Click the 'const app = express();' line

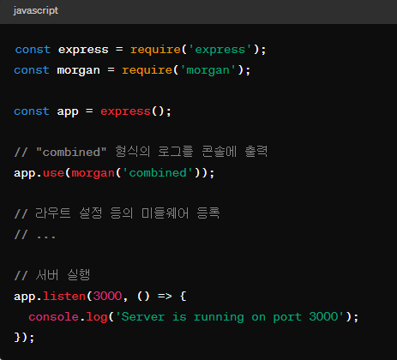[x=93, y=111]
